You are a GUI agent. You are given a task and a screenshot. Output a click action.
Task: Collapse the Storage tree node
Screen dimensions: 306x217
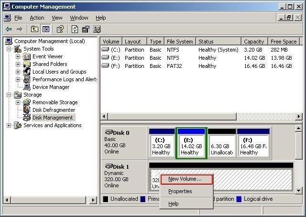(x=9, y=95)
